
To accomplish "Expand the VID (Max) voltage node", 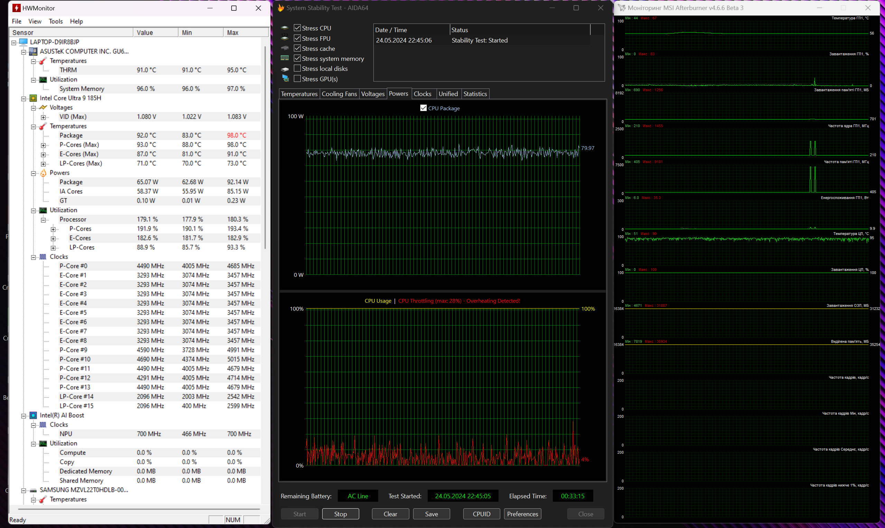I will click(44, 117).
